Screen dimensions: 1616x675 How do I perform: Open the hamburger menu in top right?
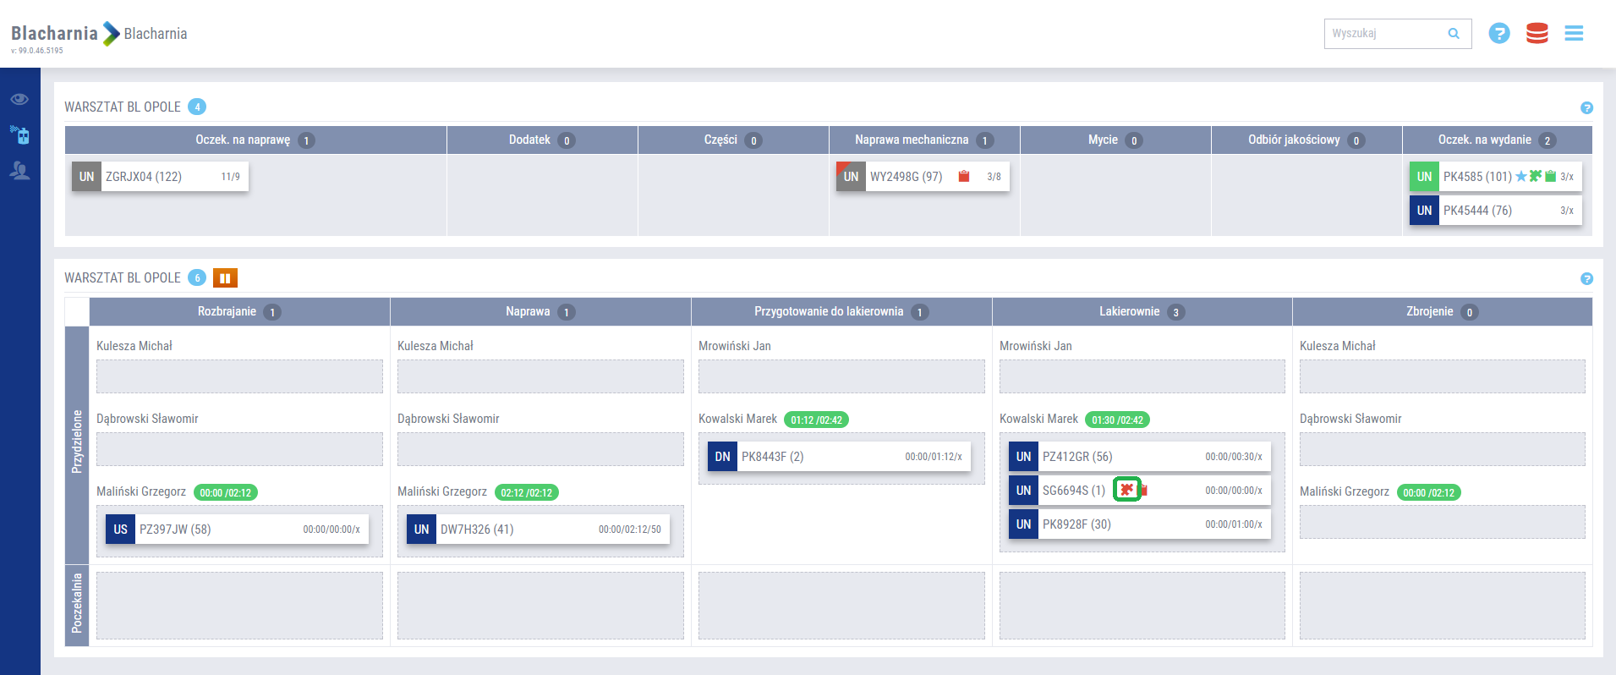(1574, 34)
